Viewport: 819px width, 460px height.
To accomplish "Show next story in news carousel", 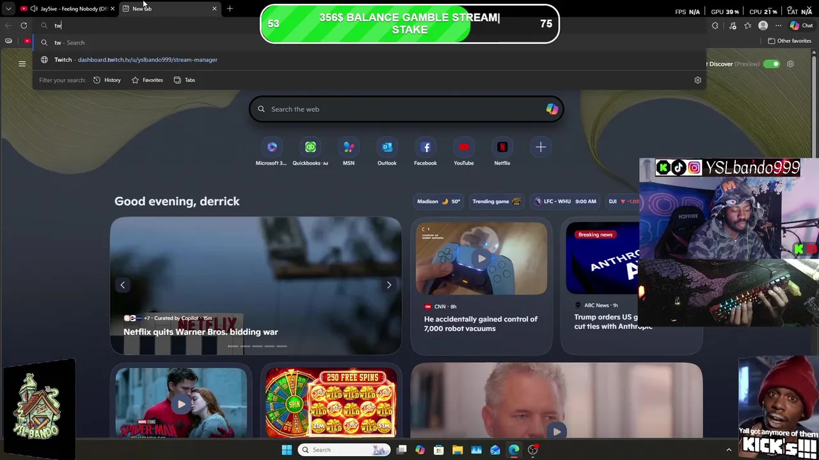I will [388, 285].
